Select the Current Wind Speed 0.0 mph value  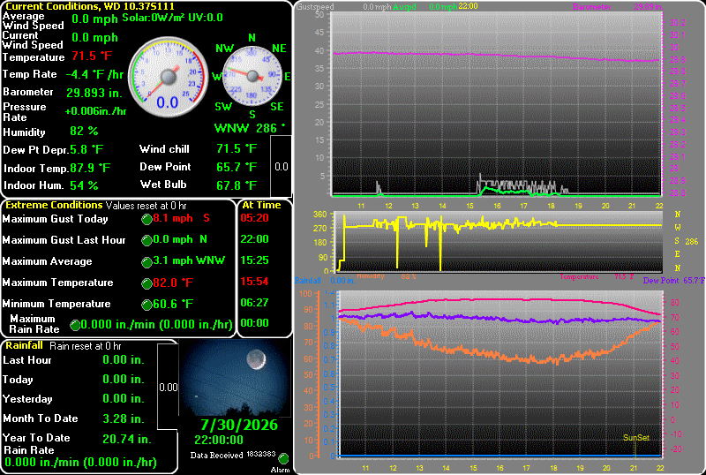pyautogui.click(x=94, y=38)
